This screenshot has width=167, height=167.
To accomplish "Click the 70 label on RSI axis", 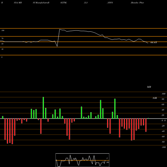I will (2, 38).
